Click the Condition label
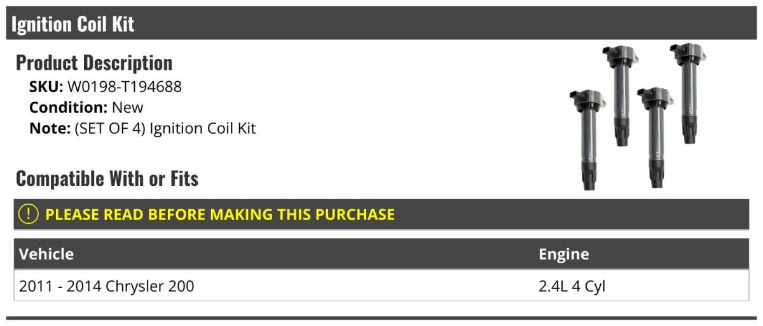The image size is (763, 326). (69, 107)
